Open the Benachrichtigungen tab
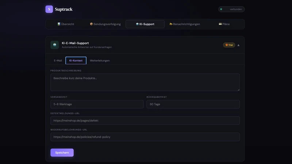 pyautogui.click(x=185, y=24)
